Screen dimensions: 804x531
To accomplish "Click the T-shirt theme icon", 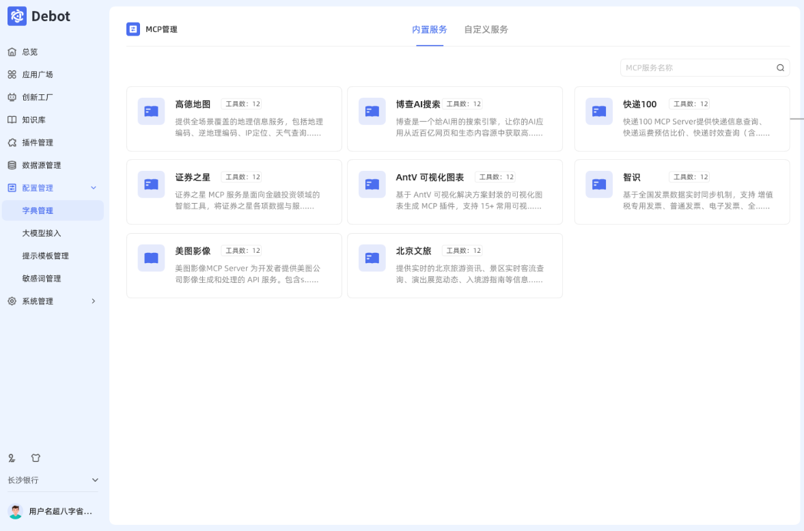I will click(36, 458).
